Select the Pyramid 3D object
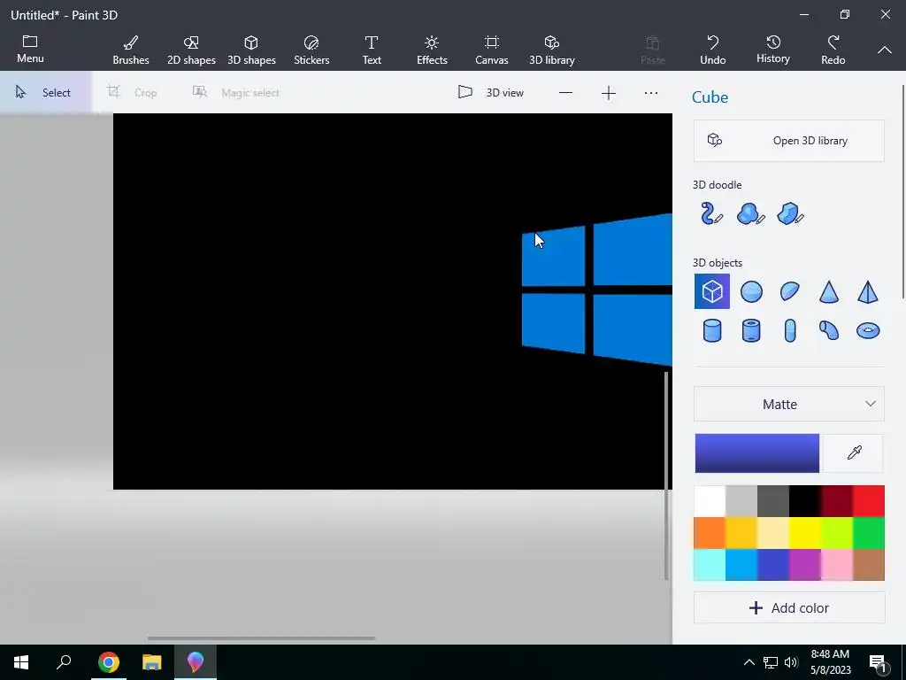This screenshot has height=680, width=906. [867, 291]
